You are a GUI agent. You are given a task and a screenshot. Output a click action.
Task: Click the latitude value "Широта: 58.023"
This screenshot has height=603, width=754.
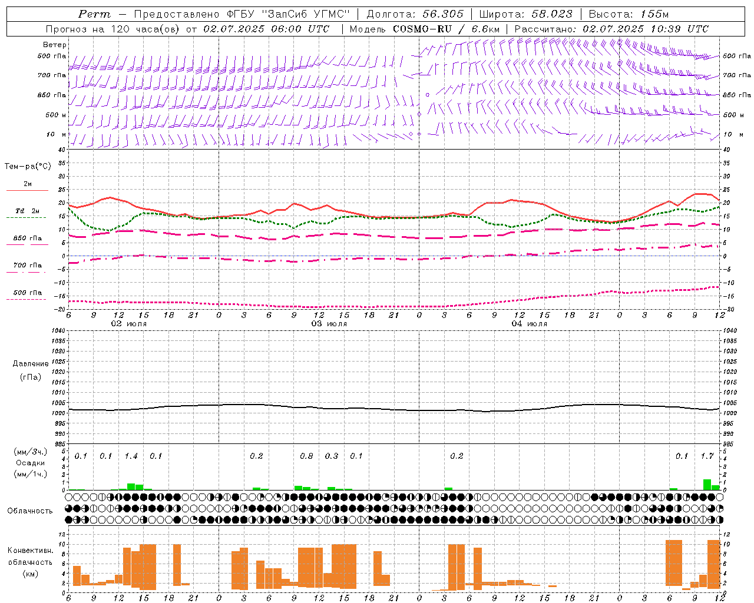pyautogui.click(x=525, y=14)
